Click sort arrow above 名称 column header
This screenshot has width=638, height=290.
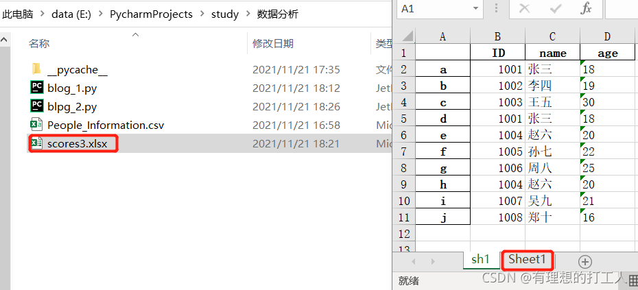point(136,34)
